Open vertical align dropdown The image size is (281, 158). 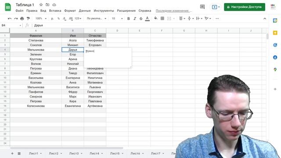point(191,18)
